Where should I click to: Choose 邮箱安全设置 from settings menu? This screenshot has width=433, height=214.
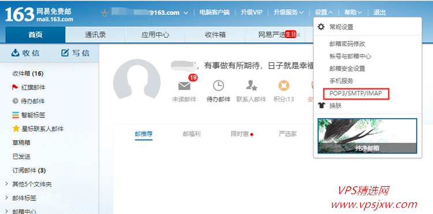point(348,69)
